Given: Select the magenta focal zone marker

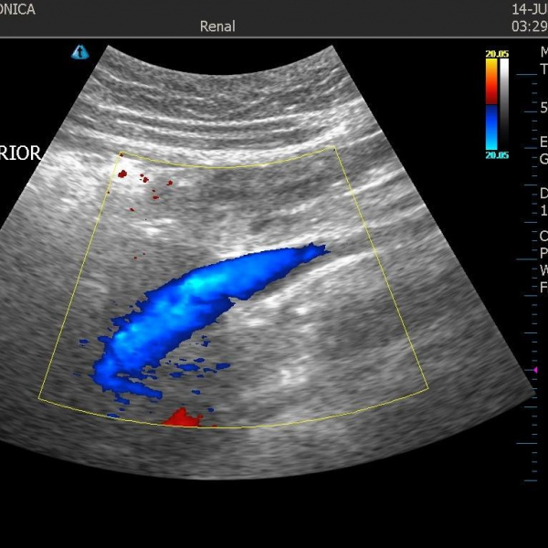Looking at the screenshot, I should tap(536, 369).
